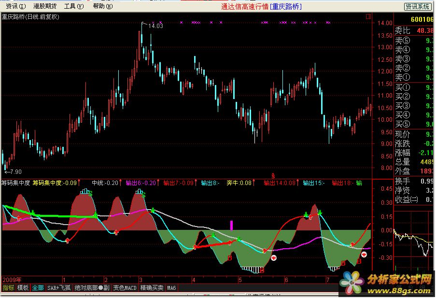Viewport: 436px width, 298px height.
Task: Select the 全部 tab
Action: pyautogui.click(x=38, y=288)
